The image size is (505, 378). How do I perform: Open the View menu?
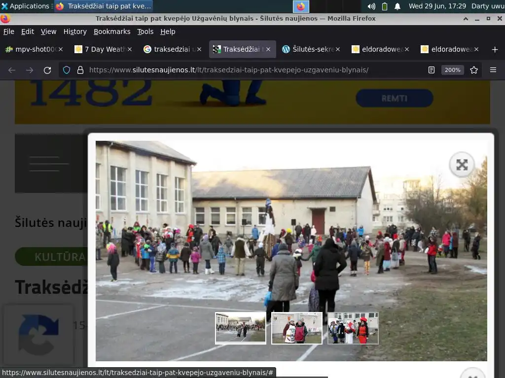point(48,31)
